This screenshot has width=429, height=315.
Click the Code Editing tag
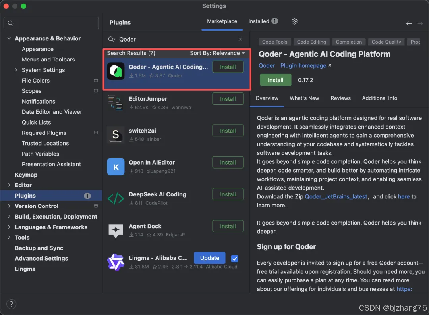(311, 42)
